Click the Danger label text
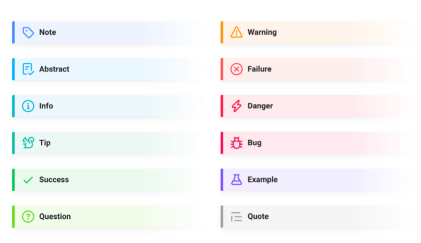This screenshot has width=421, height=243. 260,106
